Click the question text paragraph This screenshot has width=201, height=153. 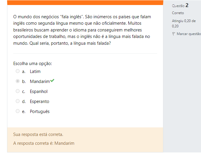click(x=82, y=30)
